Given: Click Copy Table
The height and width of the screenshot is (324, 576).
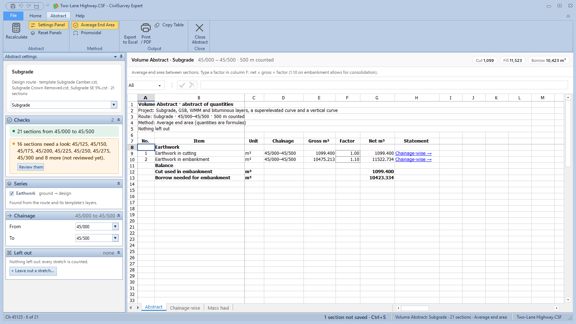Looking at the screenshot, I should point(170,25).
